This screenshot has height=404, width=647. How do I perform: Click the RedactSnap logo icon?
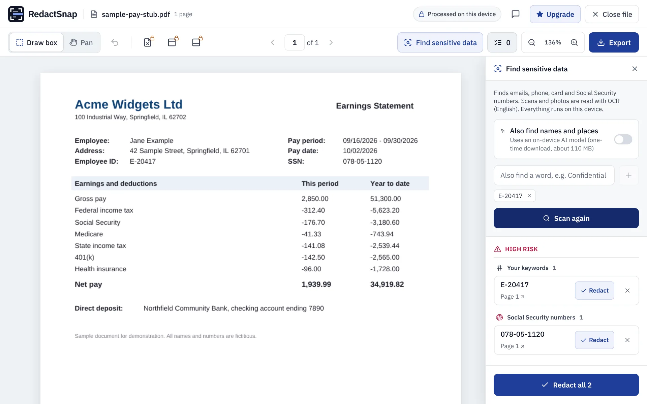(16, 14)
